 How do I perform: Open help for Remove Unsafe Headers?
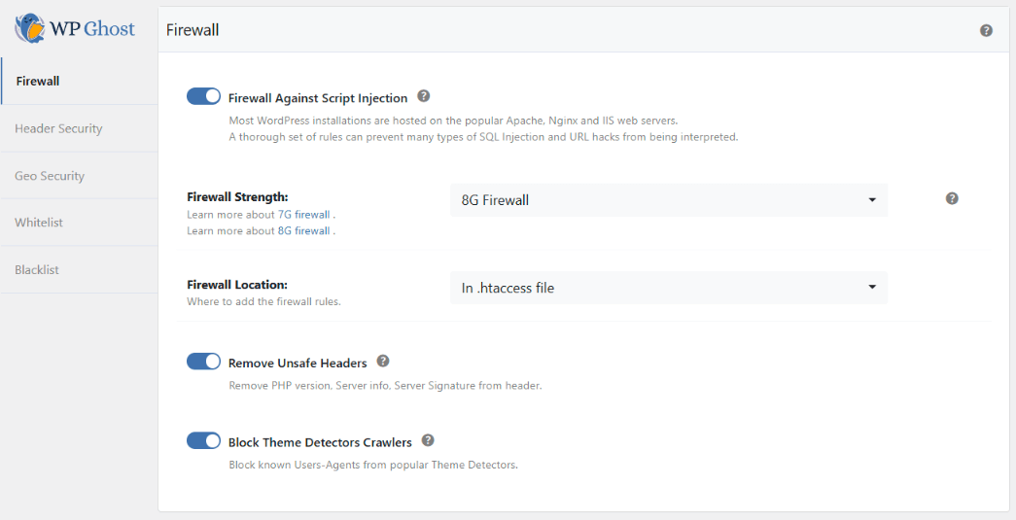point(383,362)
